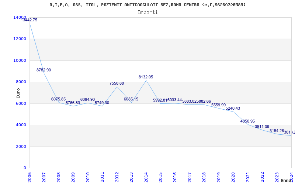This screenshot has width=295, height=184.
Task: Click the 10000 y-axis tick label
Action: pos(20,60)
